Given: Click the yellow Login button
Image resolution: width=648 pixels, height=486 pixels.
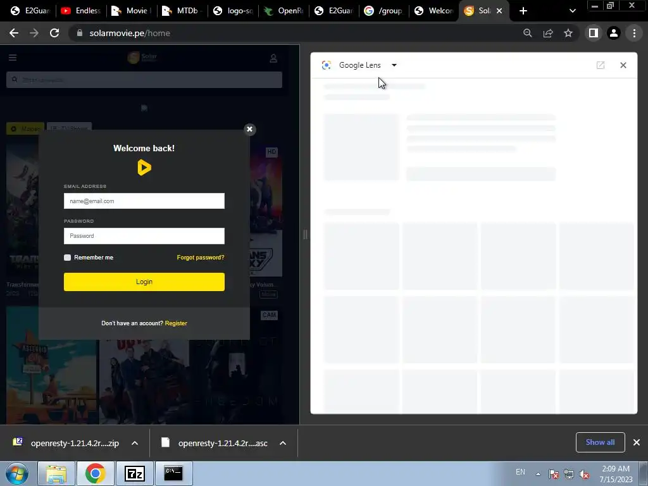Looking at the screenshot, I should [x=144, y=282].
